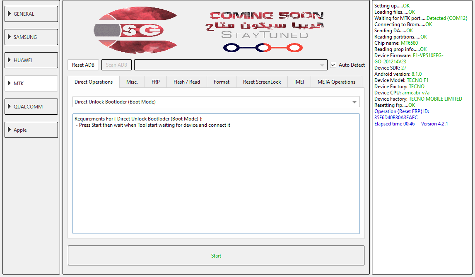
Task: Expand the HUAWEI sidebar section
Action: [31, 60]
